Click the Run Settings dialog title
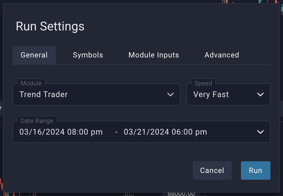The image size is (283, 196). click(x=50, y=26)
